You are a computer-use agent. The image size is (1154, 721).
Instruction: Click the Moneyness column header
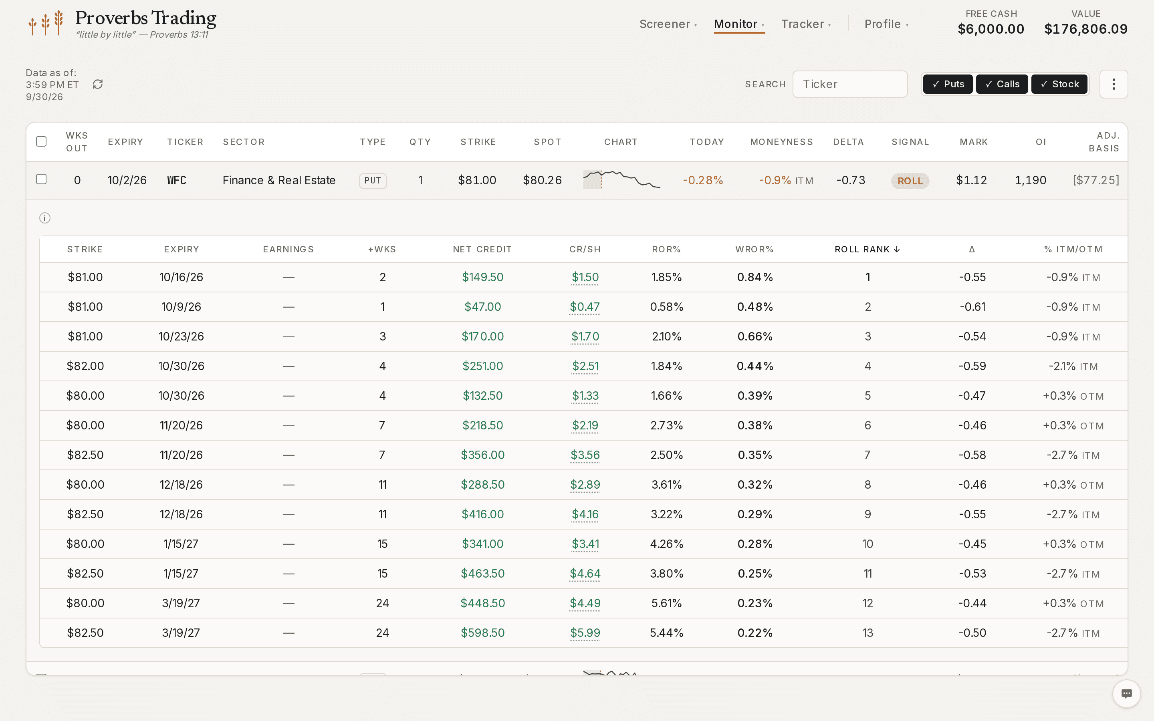tap(781, 142)
